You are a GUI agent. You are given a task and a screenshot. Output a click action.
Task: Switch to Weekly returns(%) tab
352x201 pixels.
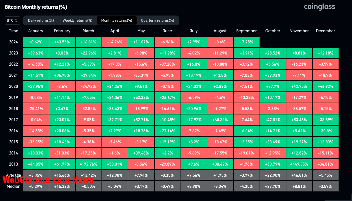tap(77, 20)
